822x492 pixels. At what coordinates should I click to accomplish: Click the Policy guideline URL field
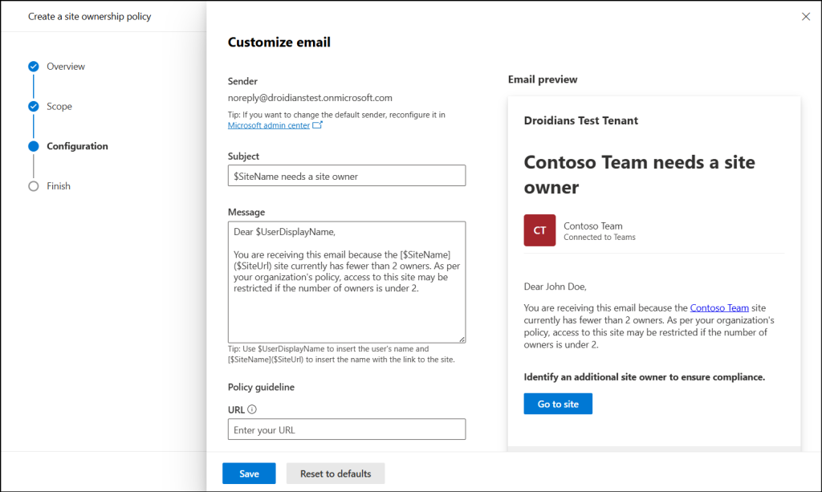point(347,429)
